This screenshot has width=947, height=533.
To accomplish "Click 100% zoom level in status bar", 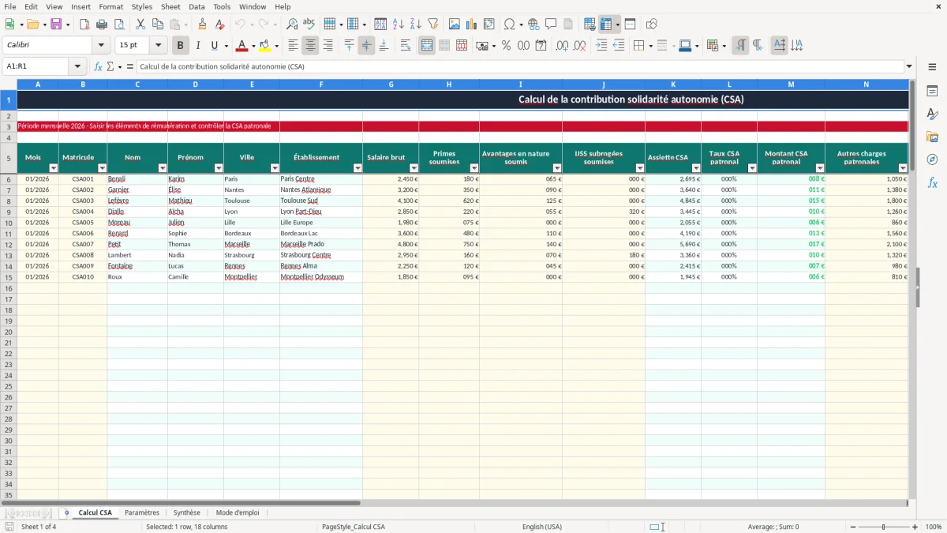I will (934, 527).
